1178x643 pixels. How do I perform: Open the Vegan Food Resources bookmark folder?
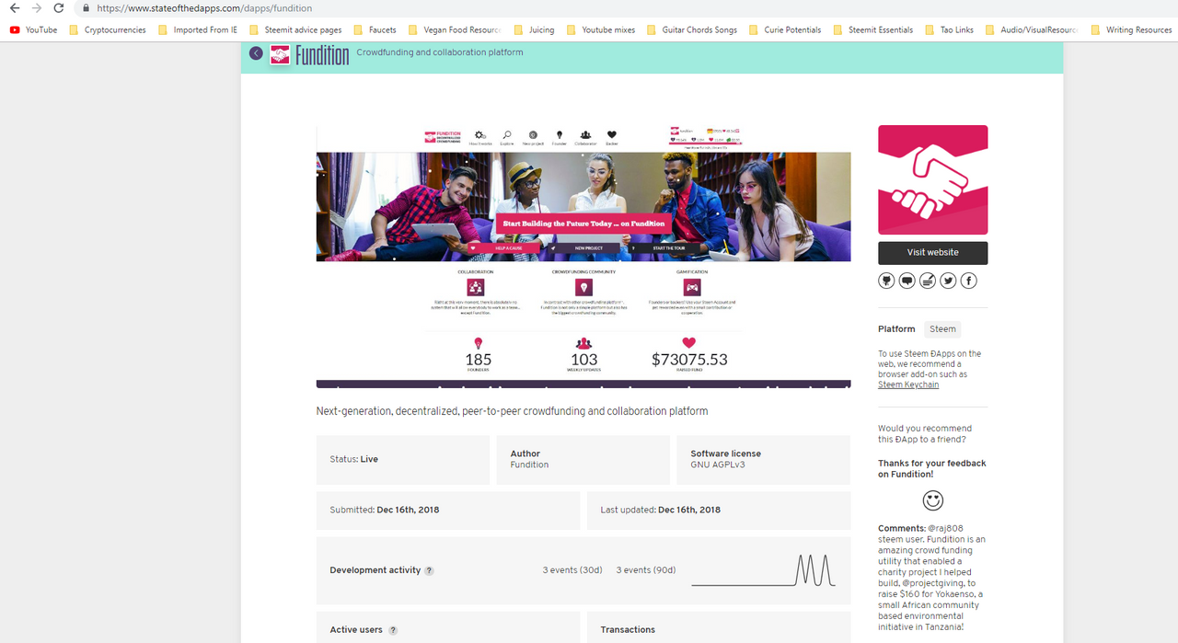455,29
